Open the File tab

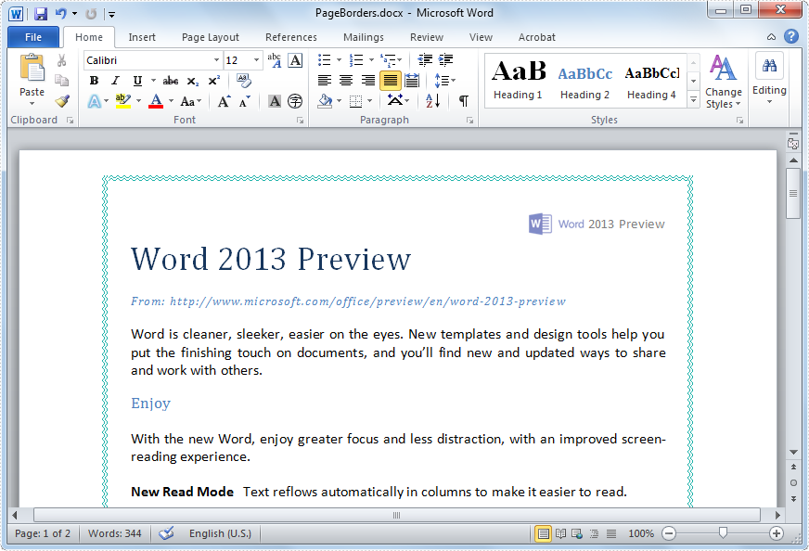(33, 37)
